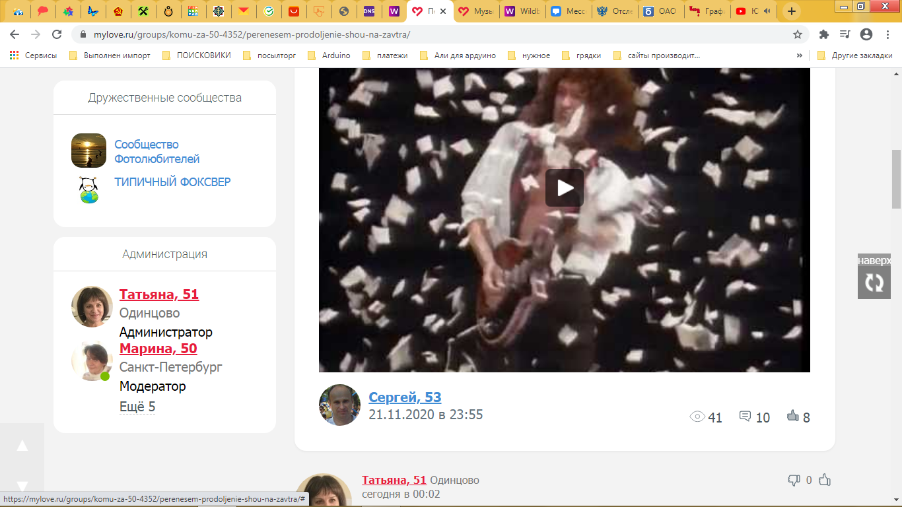Viewport: 902px width, 507px height.
Task: Open administrator Татьяна, 51 profile
Action: [159, 294]
